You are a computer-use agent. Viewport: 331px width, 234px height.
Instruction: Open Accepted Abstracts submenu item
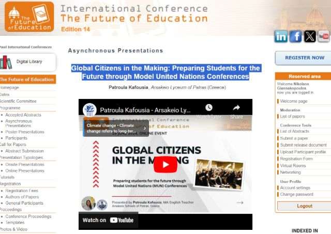[23, 115]
